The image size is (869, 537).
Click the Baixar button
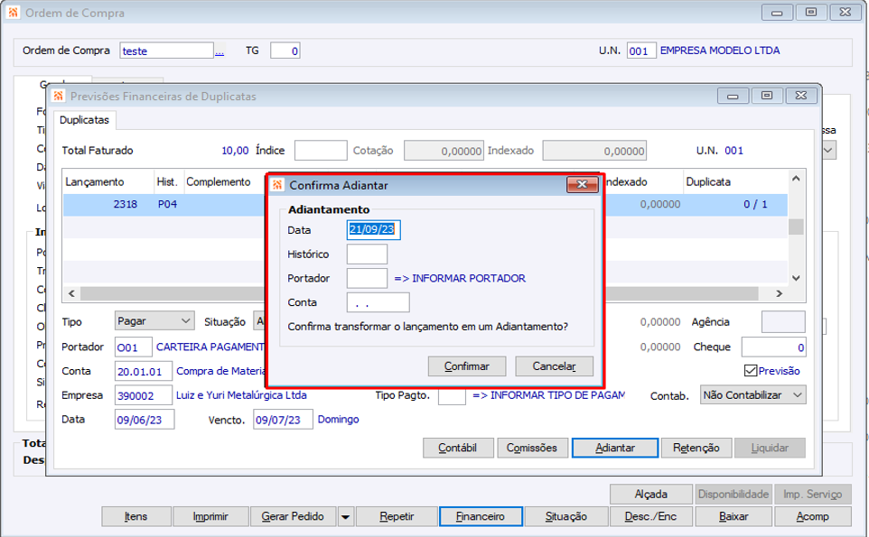[x=734, y=516]
